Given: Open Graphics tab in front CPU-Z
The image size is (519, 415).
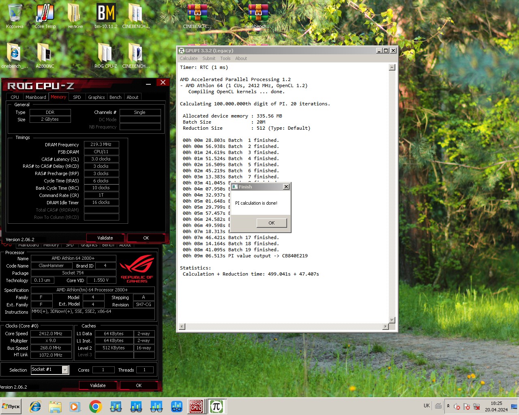Looking at the screenshot, I should click(97, 97).
